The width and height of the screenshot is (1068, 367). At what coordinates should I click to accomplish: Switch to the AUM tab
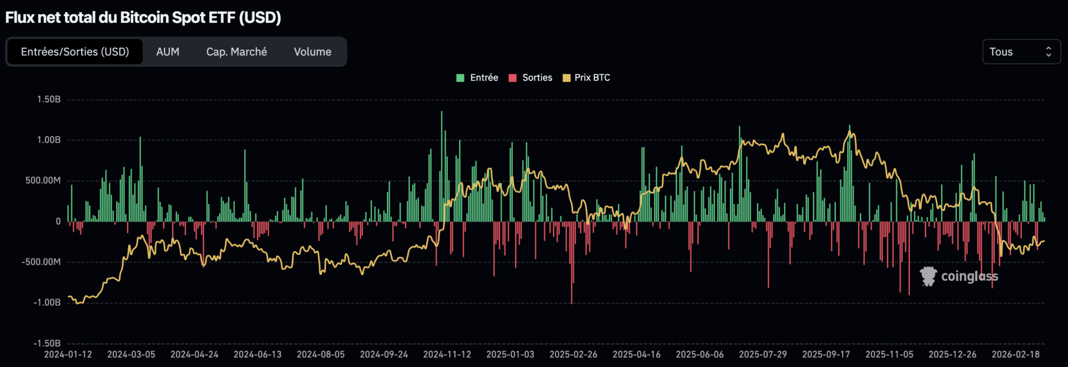click(167, 52)
